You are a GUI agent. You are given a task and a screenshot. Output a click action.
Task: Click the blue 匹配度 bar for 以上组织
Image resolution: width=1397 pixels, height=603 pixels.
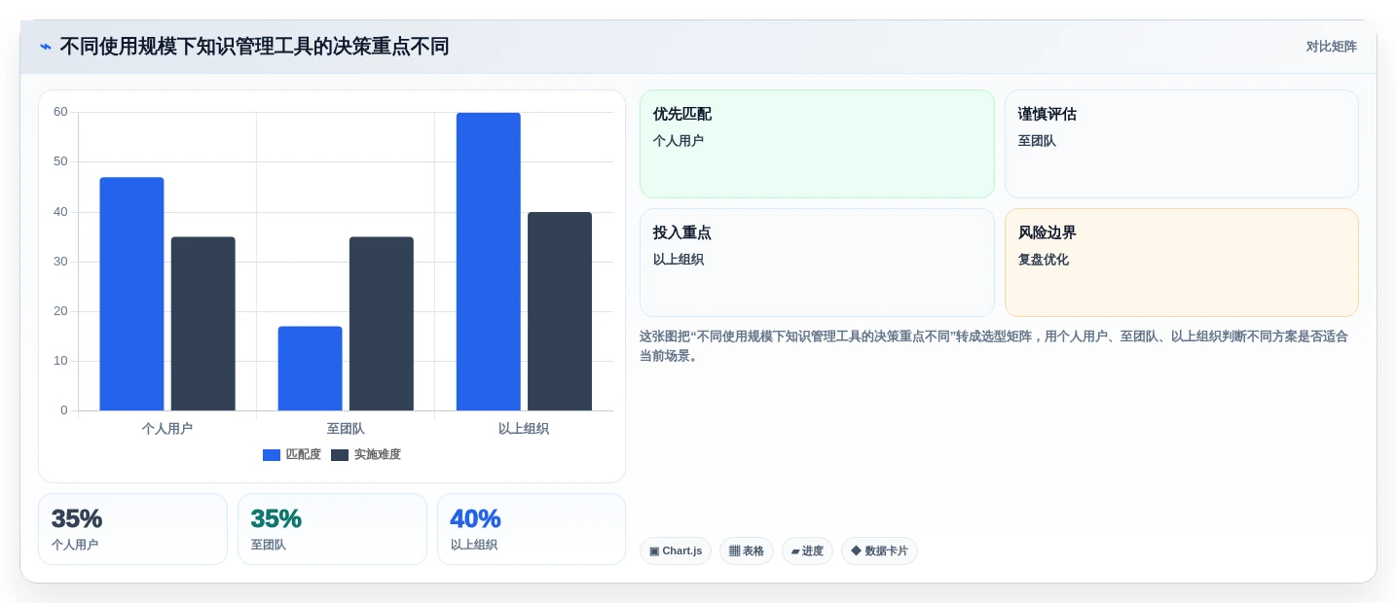489,262
